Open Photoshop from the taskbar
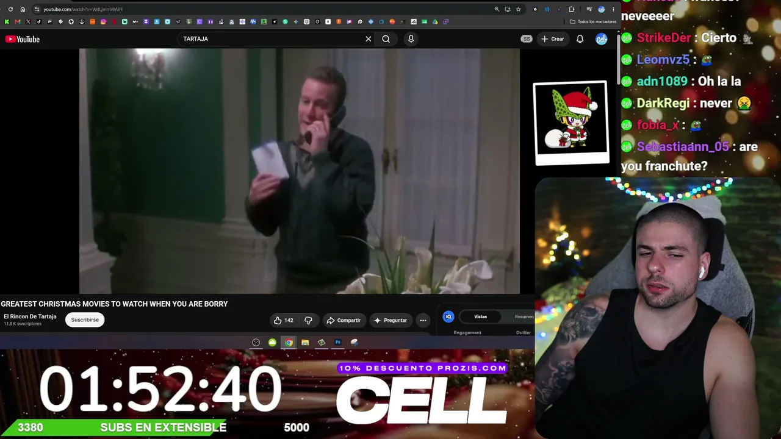Image resolution: width=781 pixels, height=439 pixels. tap(338, 343)
